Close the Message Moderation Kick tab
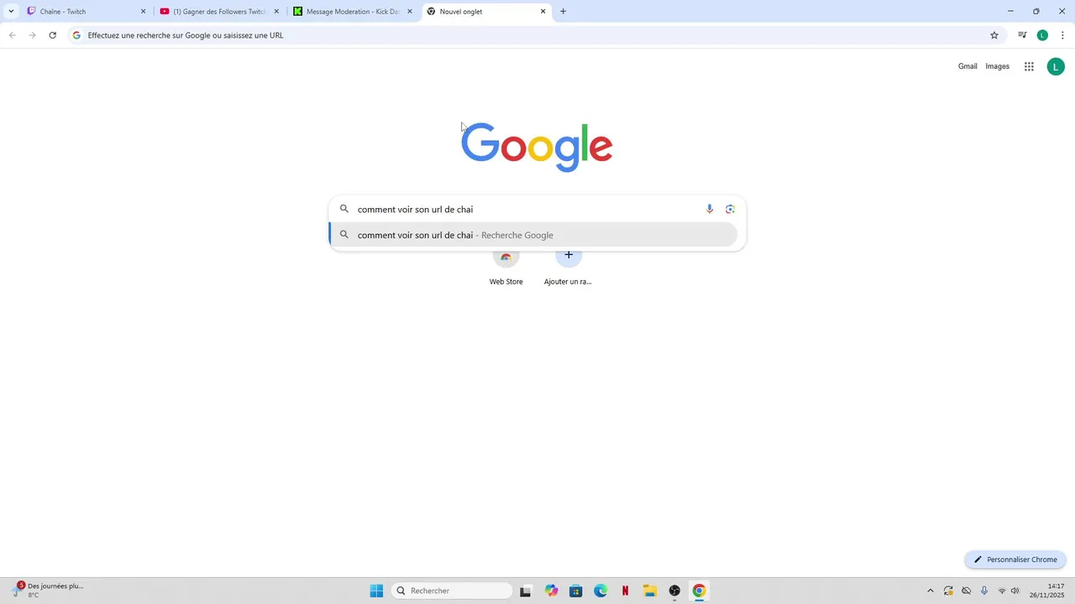1075x604 pixels. pos(410,12)
